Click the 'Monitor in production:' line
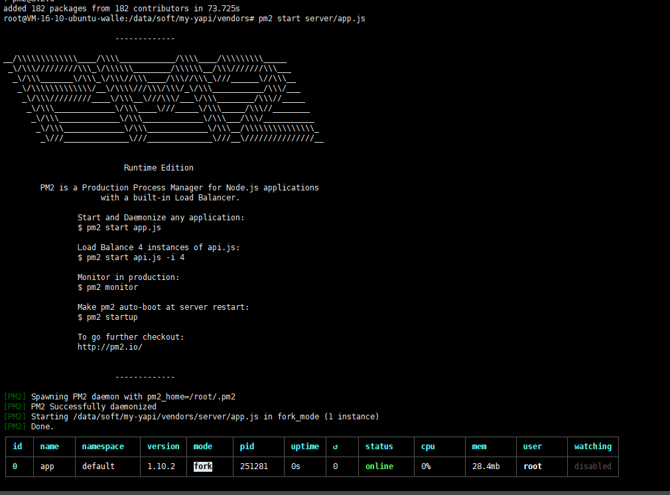 pyautogui.click(x=128, y=277)
